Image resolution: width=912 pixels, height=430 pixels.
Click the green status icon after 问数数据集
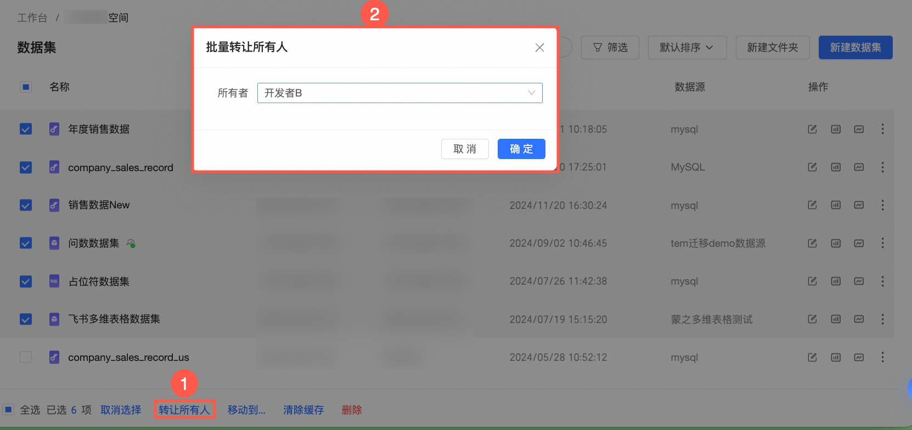pos(131,243)
